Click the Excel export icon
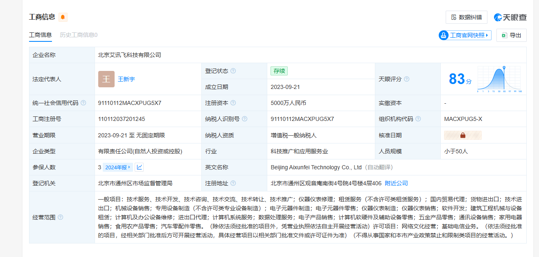Viewport: 539px width, 257px height. point(505,35)
